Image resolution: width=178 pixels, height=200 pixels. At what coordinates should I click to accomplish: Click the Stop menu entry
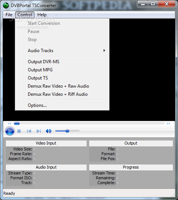(x=67, y=40)
